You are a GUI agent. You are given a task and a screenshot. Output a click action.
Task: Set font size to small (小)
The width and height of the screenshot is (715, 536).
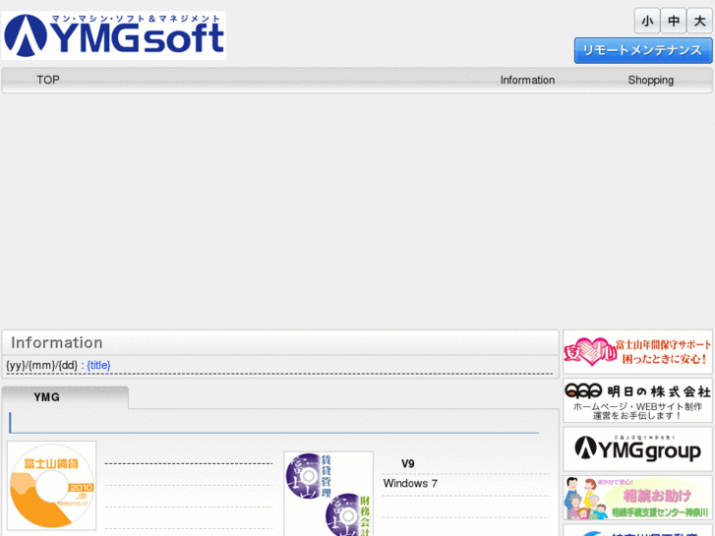pyautogui.click(x=647, y=21)
